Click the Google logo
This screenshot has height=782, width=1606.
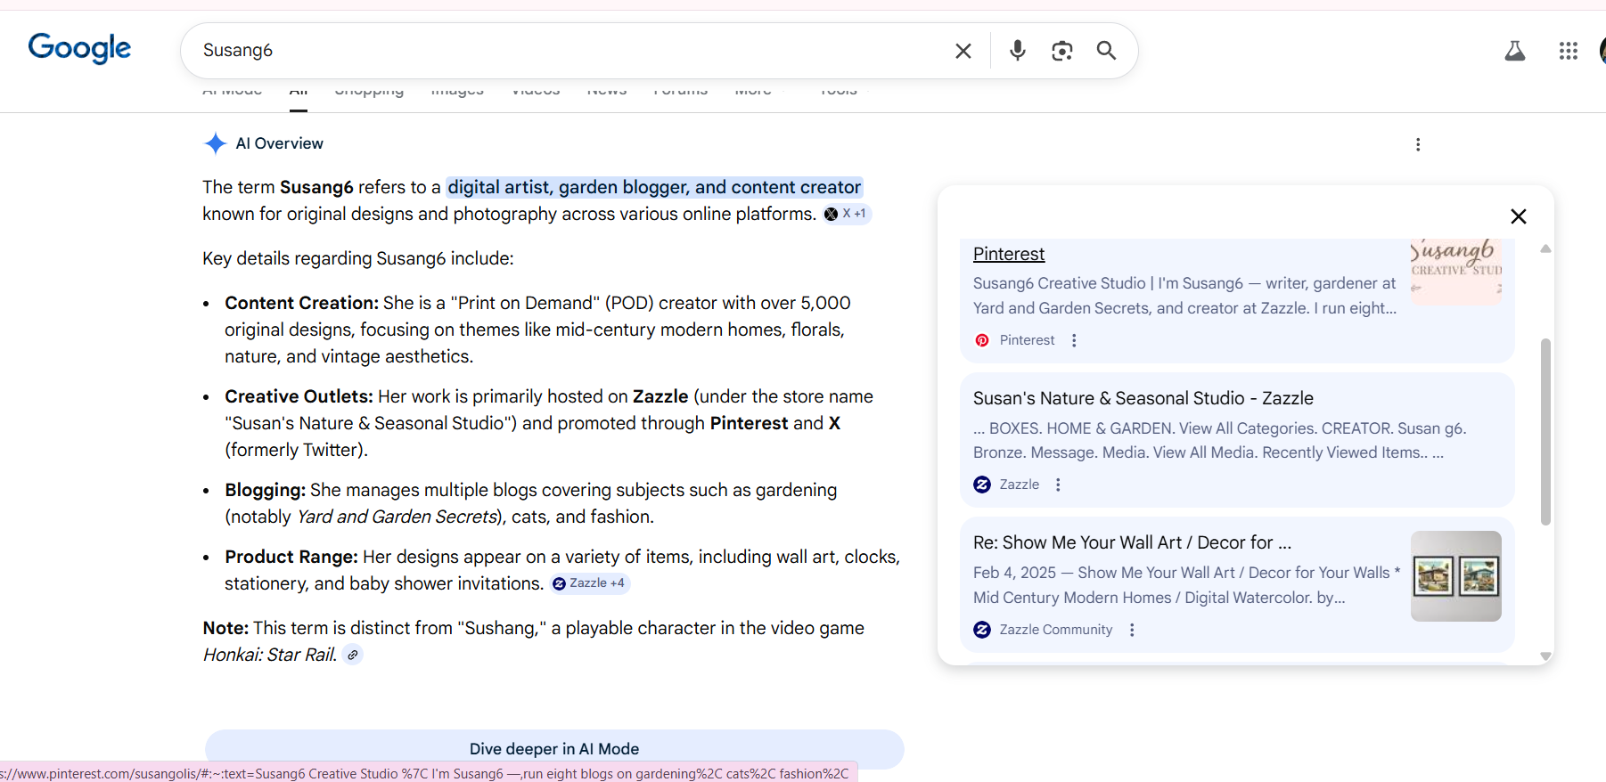(x=79, y=48)
